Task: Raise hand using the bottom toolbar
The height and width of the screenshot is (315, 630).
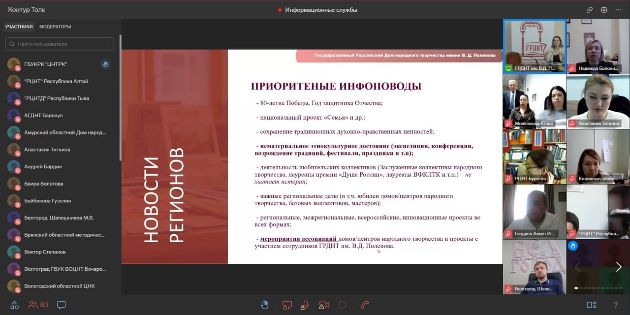Action: click(265, 305)
